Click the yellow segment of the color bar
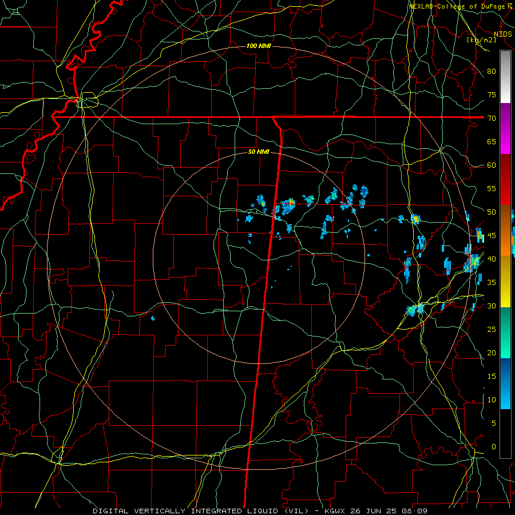 point(505,282)
